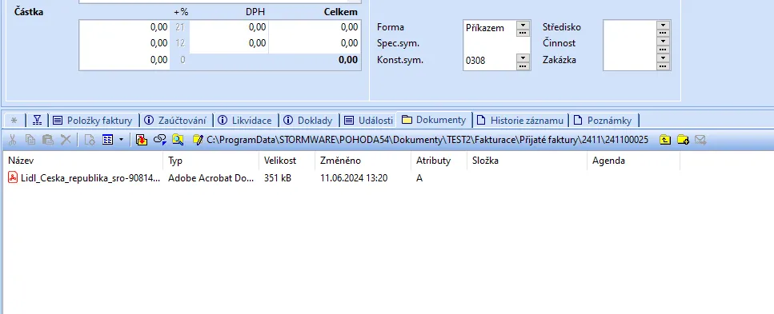Expand the Forma dropdown arrow

point(523,25)
